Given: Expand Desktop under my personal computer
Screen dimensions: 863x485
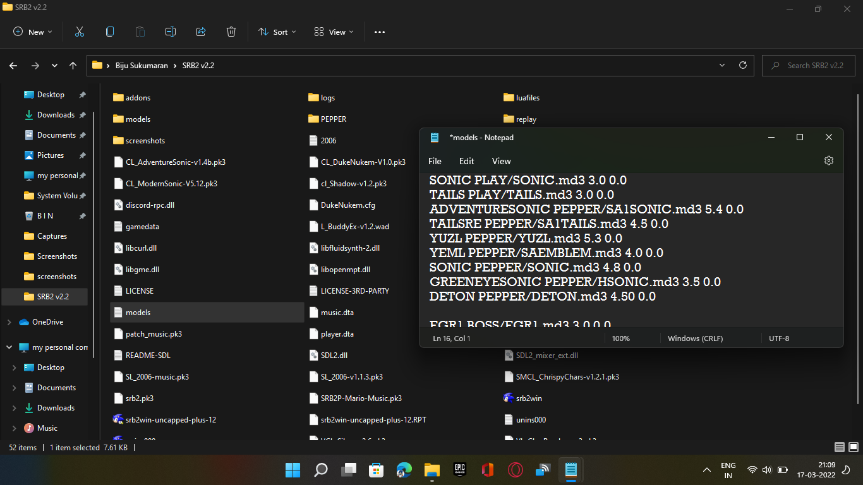Looking at the screenshot, I should 15,368.
